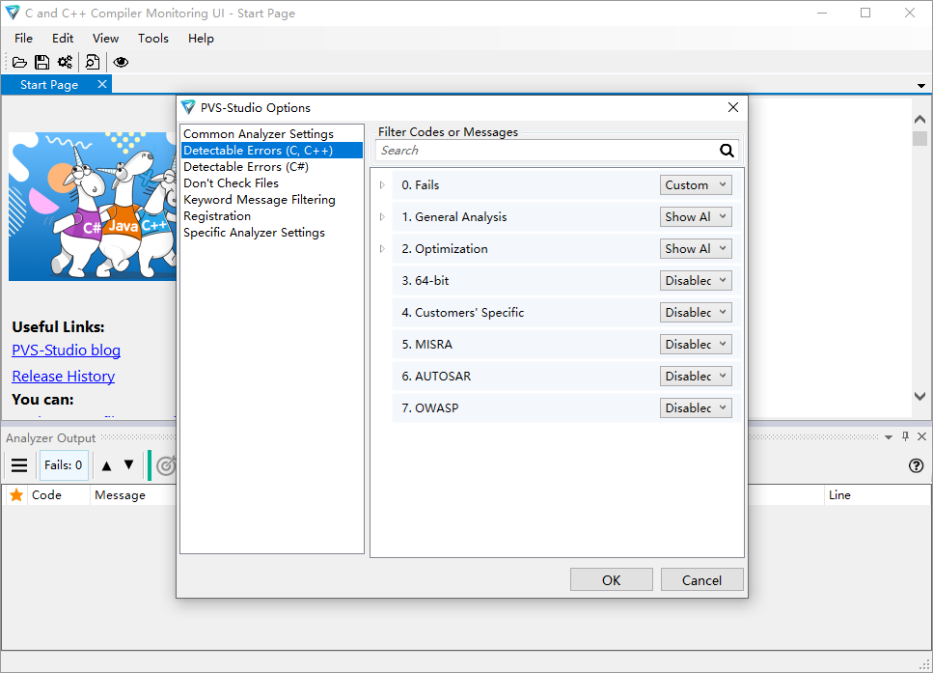933x673 pixels.
Task: Close the PVS-Studio Options dialog
Action: click(733, 107)
